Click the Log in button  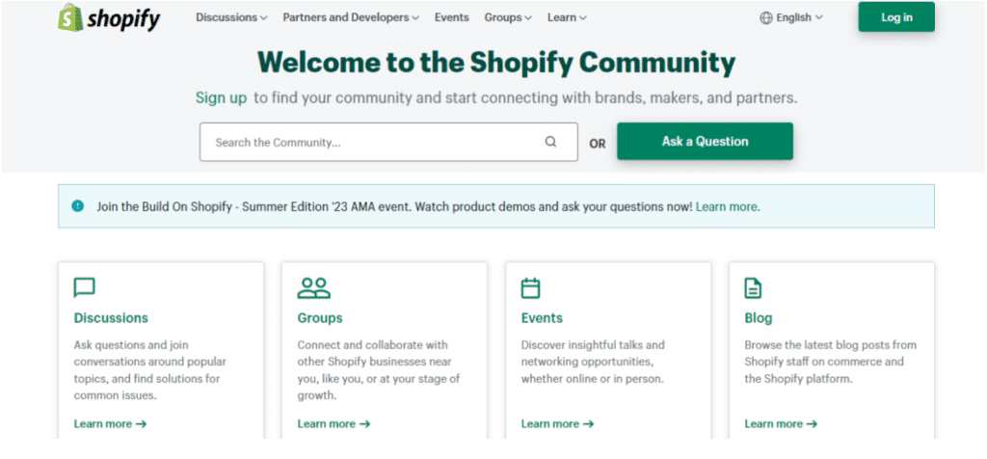pos(896,17)
